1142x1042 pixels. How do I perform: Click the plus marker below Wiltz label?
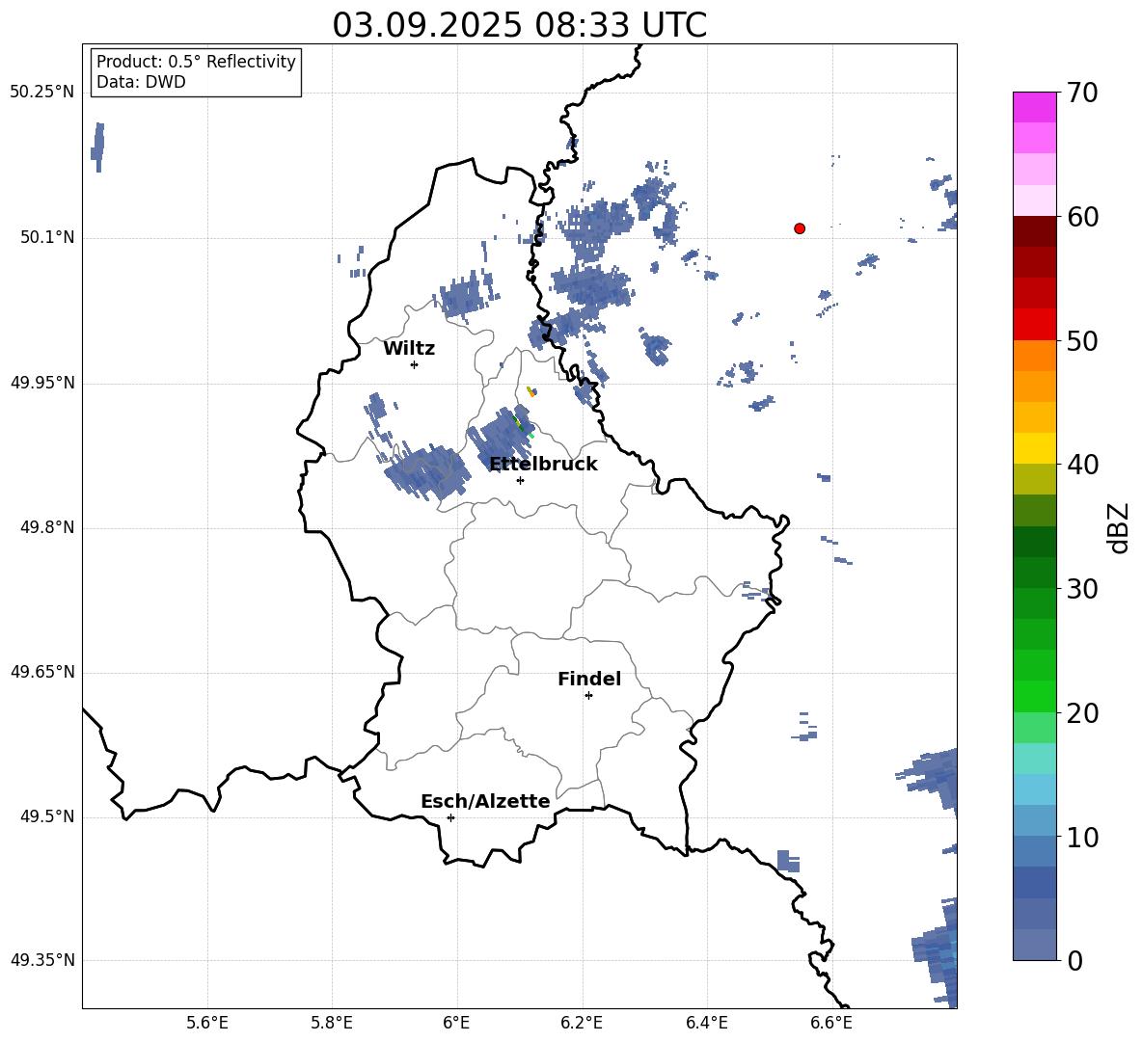click(x=415, y=364)
